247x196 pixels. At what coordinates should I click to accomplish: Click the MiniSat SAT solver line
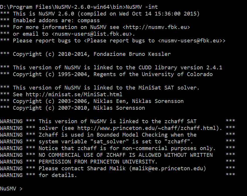pyautogui.click(x=100, y=88)
